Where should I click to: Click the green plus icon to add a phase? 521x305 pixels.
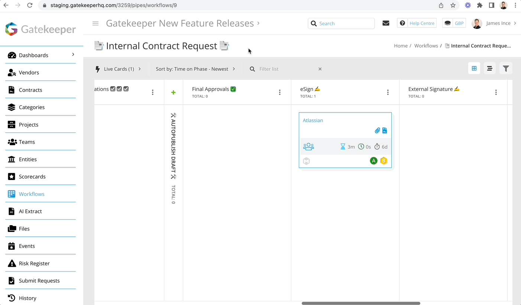[x=173, y=92]
